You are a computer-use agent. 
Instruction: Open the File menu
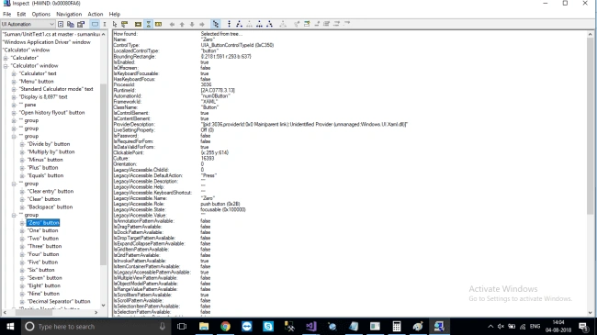point(6,14)
